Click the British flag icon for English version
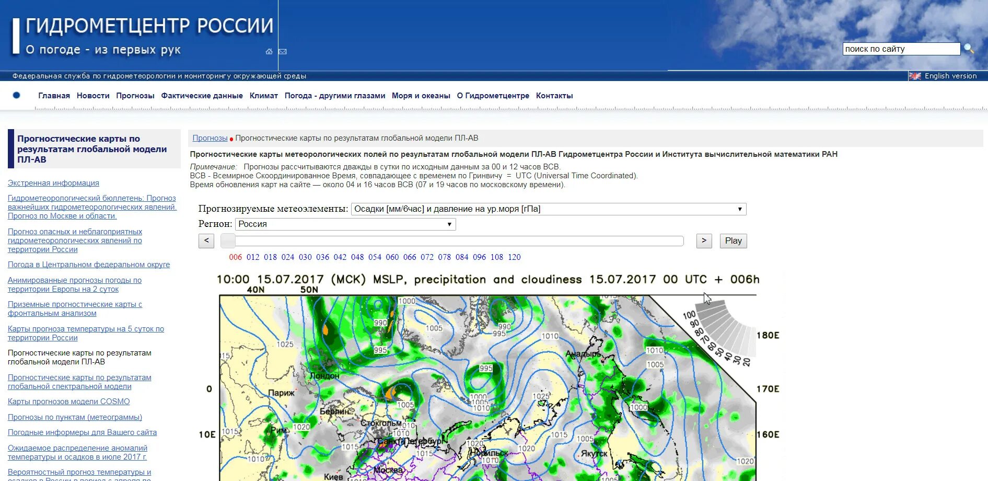The height and width of the screenshot is (481, 988). pos(915,76)
